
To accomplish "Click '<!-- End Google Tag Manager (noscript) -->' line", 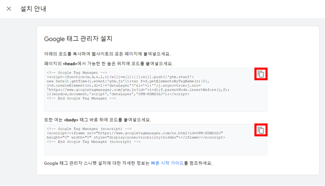I will 94,142.
